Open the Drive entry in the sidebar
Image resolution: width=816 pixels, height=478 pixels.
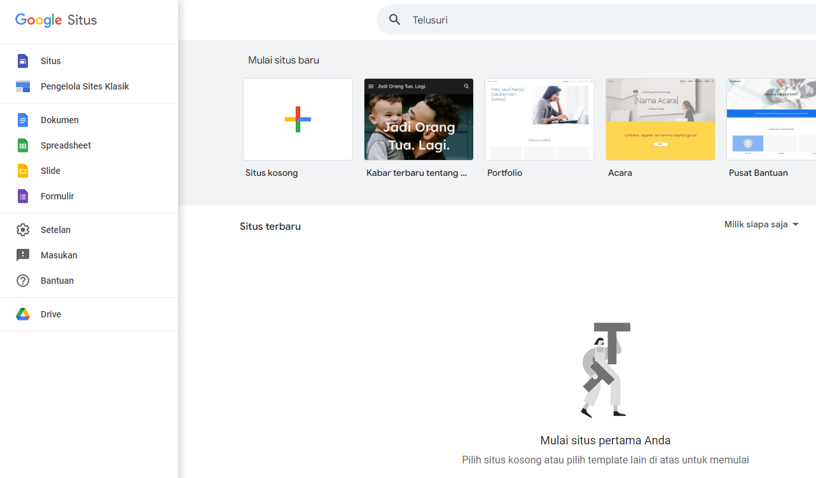(89, 314)
